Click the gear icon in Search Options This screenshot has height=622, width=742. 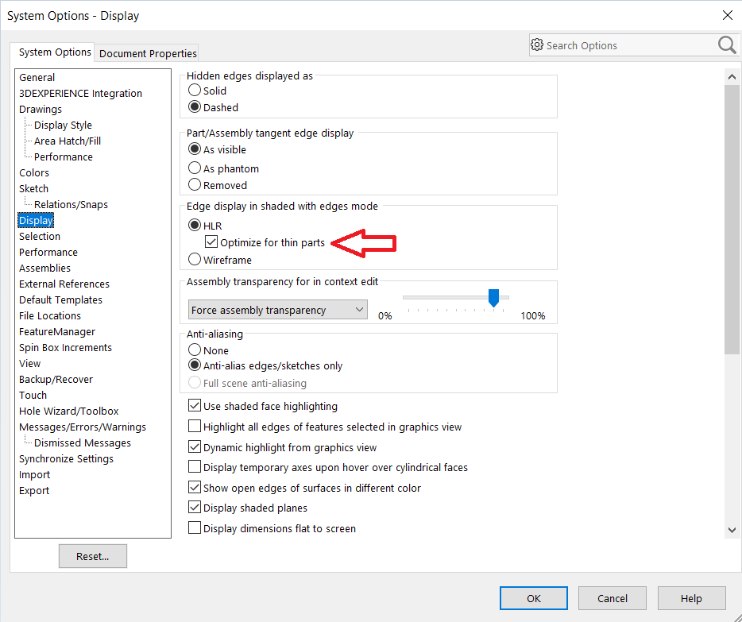pyautogui.click(x=538, y=45)
